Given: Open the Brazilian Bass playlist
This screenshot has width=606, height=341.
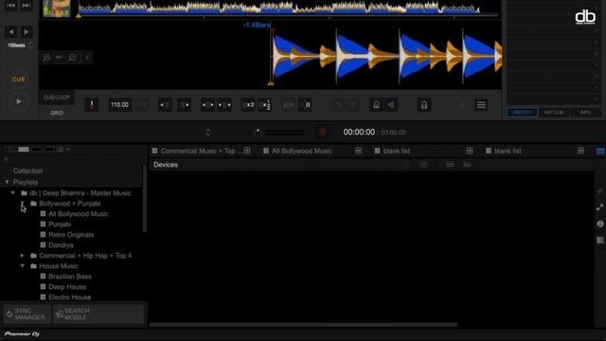Looking at the screenshot, I should click(x=70, y=277).
